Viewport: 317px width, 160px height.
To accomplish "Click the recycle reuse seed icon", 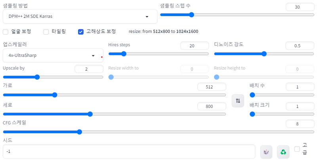I will coord(283,152).
